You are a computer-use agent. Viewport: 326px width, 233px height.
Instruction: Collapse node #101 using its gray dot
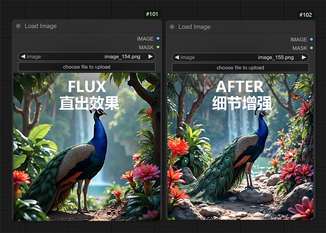[18, 26]
